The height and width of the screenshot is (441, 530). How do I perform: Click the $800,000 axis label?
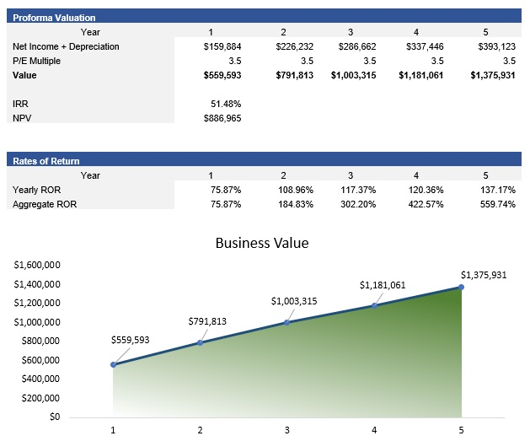[x=41, y=341]
